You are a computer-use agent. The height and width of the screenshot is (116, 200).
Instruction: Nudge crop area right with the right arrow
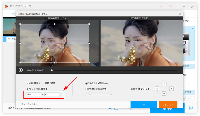pyautogui.click(x=171, y=89)
